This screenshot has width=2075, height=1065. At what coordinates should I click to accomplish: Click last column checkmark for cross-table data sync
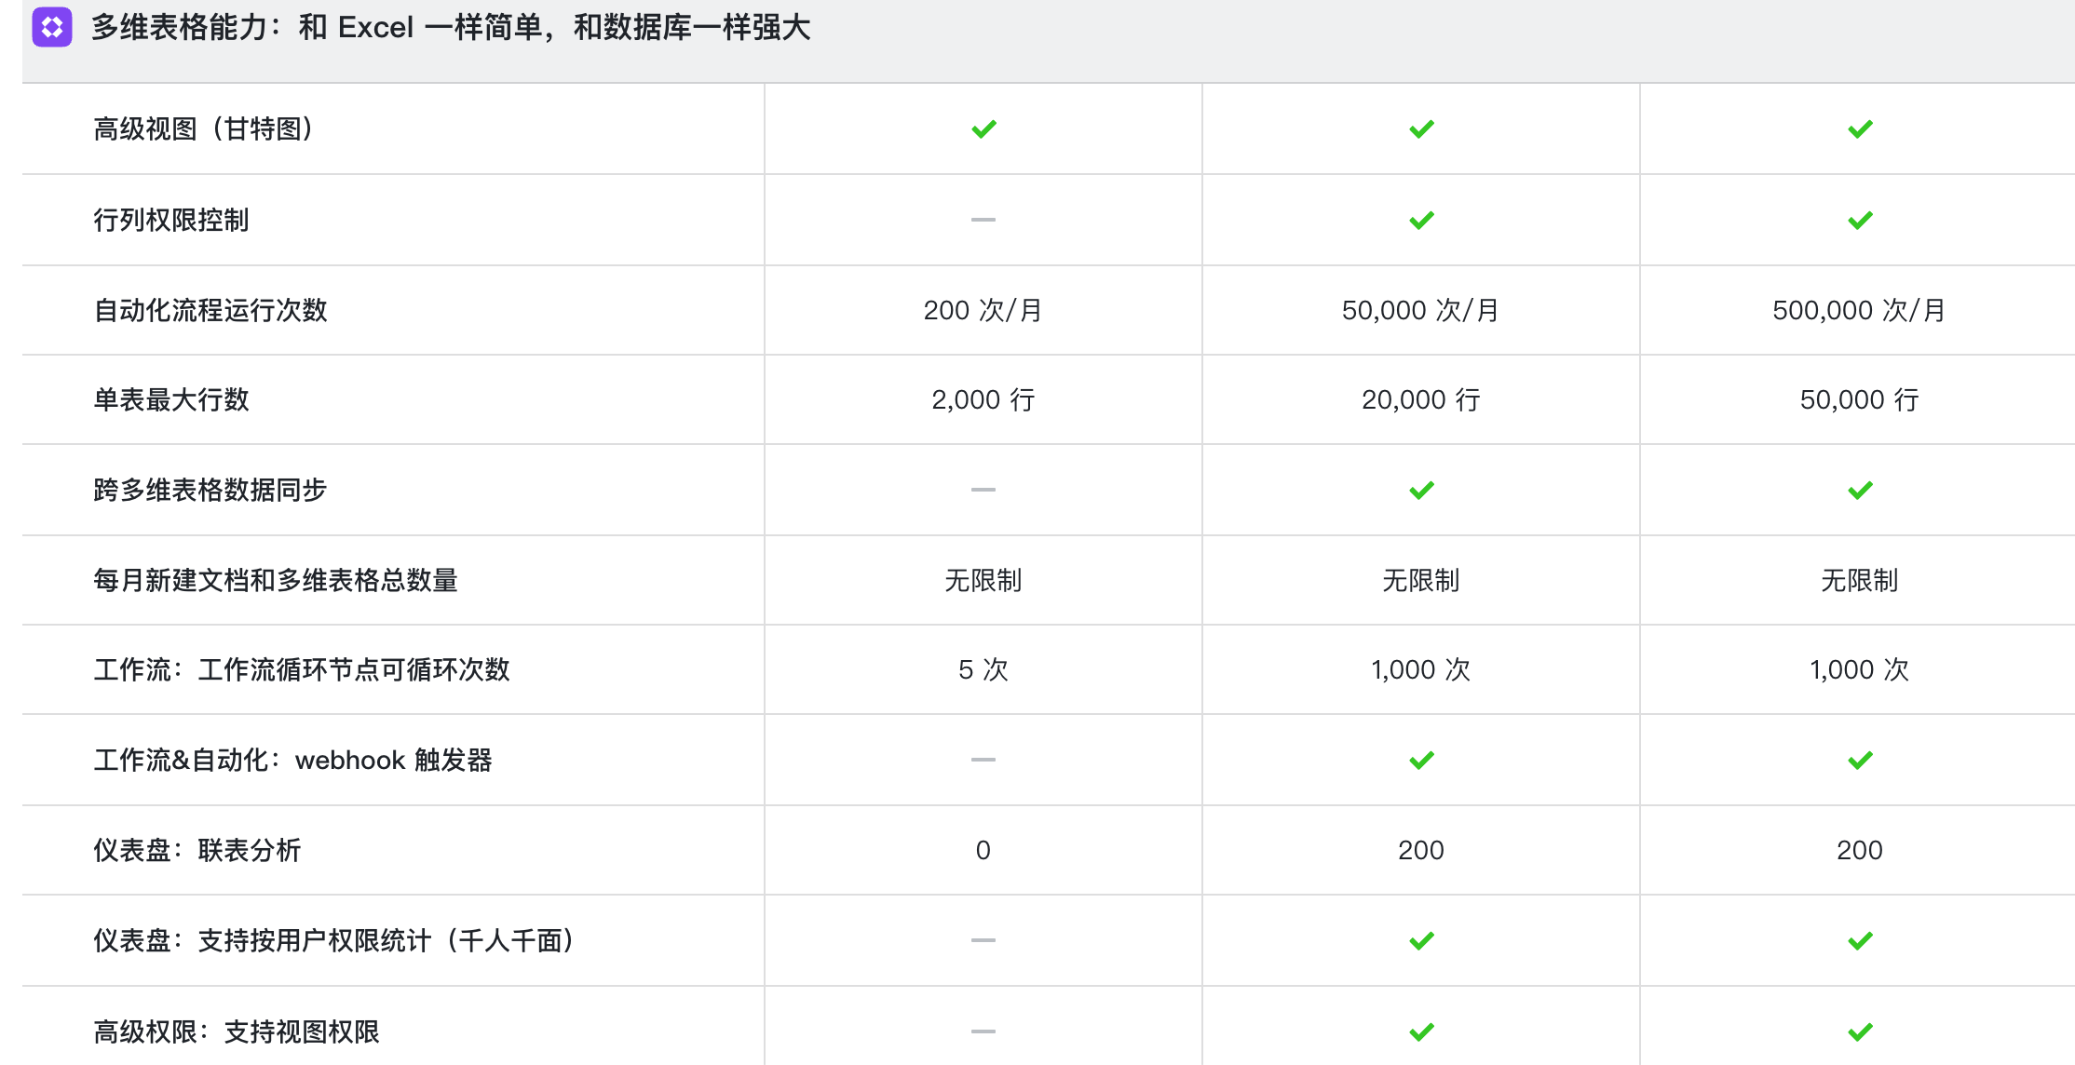click(1860, 491)
